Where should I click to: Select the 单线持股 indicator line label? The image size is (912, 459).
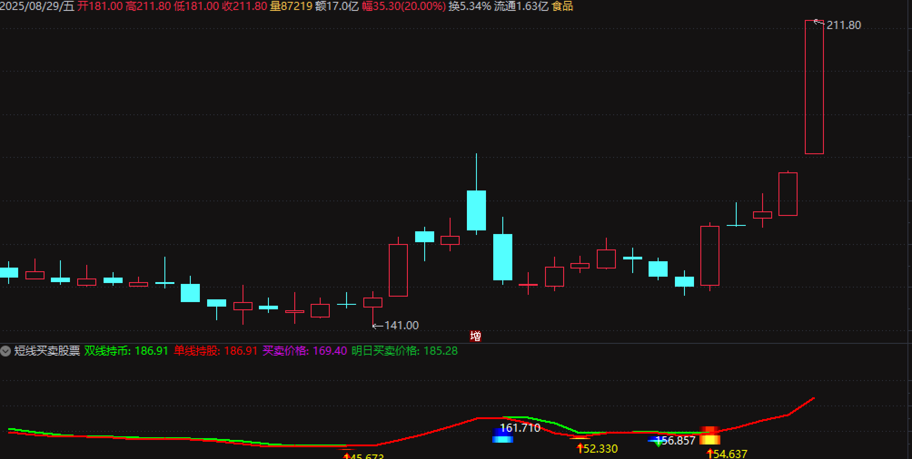tap(197, 351)
